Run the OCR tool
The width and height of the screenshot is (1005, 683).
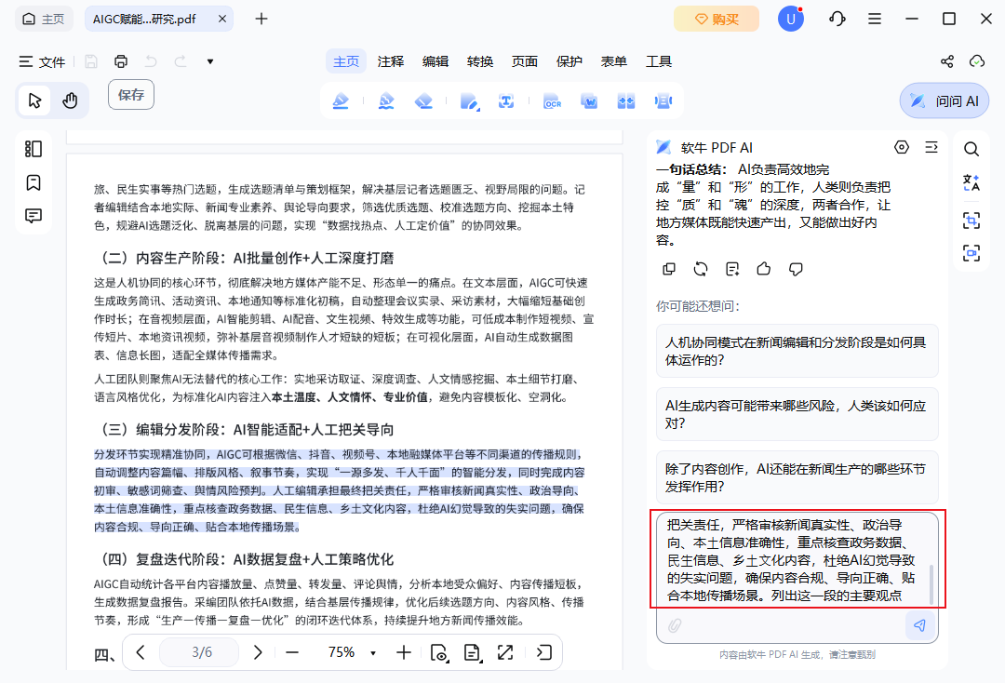(x=552, y=101)
